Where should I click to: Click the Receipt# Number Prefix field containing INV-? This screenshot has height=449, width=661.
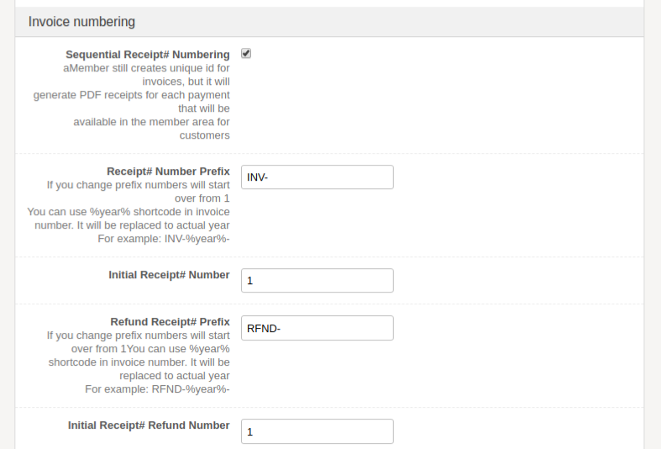point(317,177)
